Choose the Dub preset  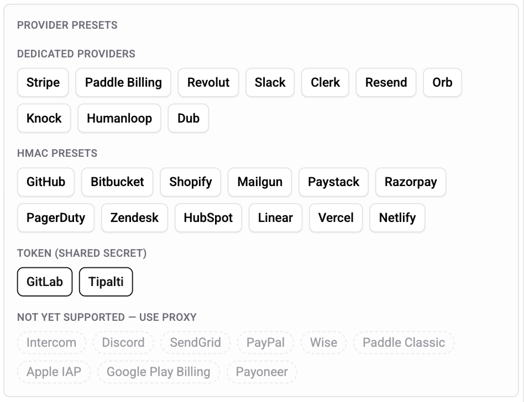(x=188, y=118)
